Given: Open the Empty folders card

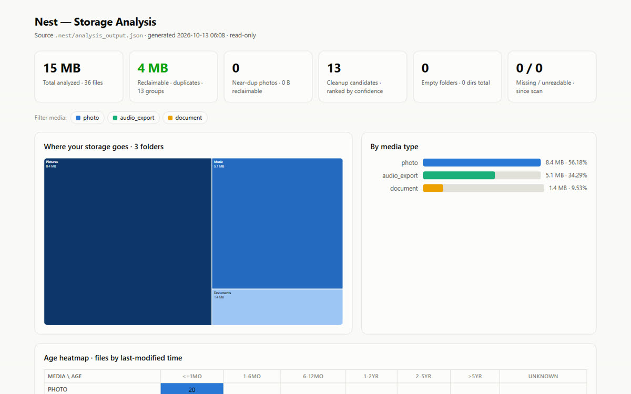Looking at the screenshot, I should (x=457, y=76).
